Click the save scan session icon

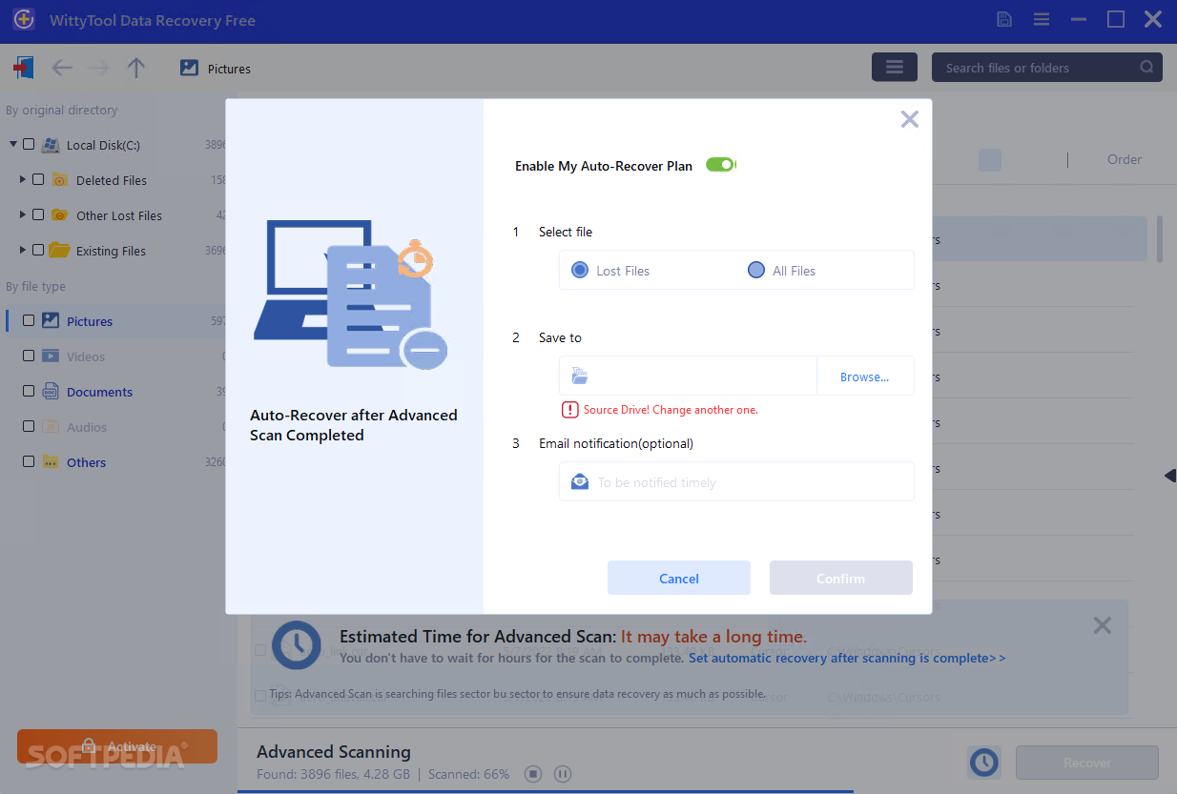click(1004, 19)
